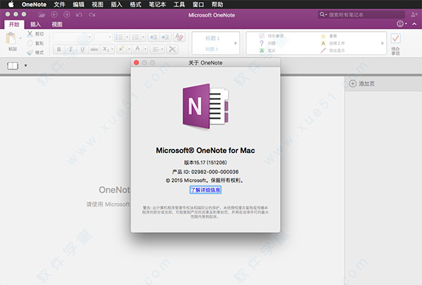
Task: Expand the numbered list style arrow
Action: 143,37
